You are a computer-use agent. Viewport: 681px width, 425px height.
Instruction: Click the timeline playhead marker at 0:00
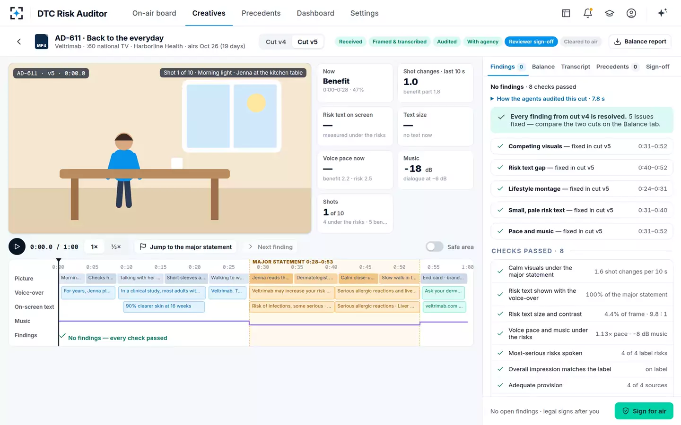pyautogui.click(x=59, y=261)
